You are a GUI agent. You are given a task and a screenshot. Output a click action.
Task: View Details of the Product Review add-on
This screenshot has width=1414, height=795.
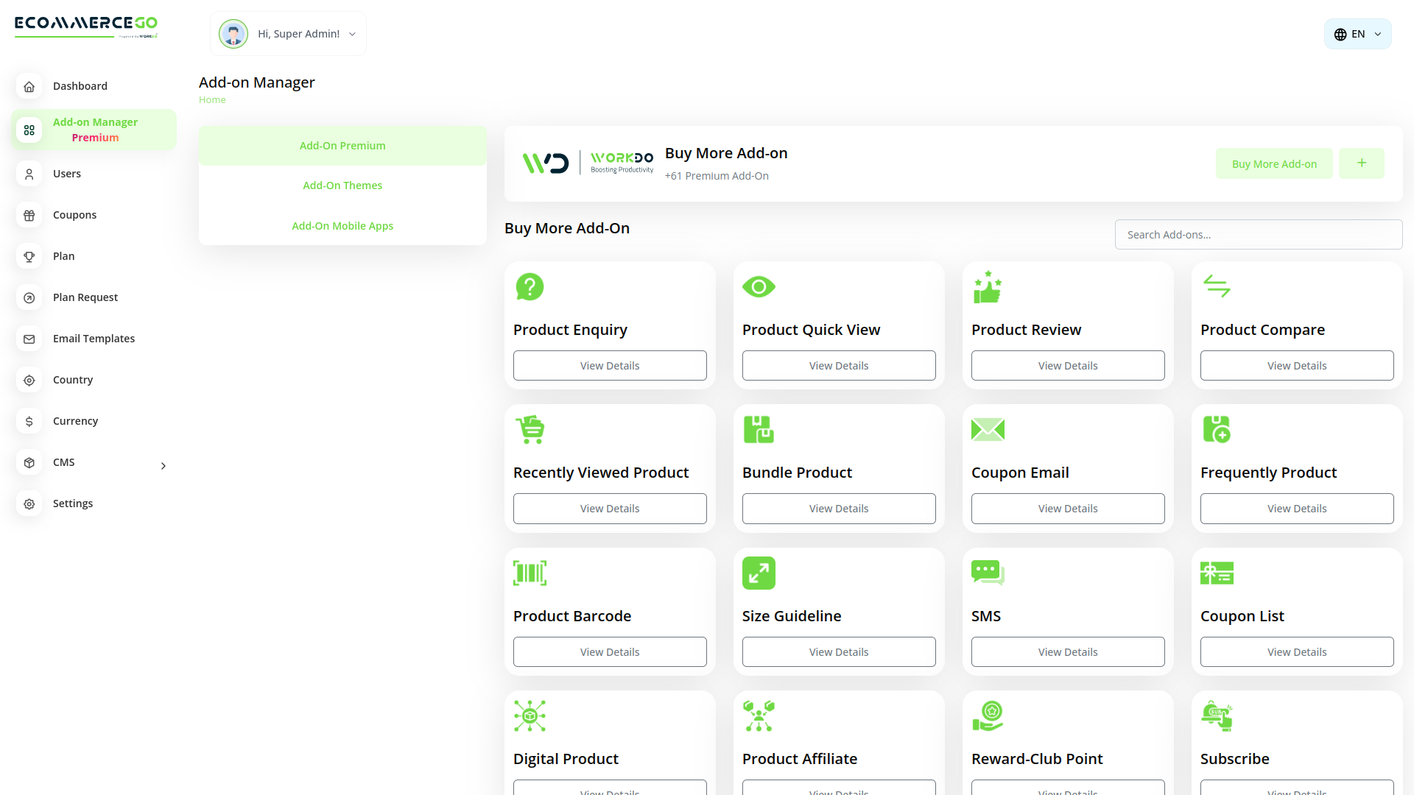pos(1068,365)
